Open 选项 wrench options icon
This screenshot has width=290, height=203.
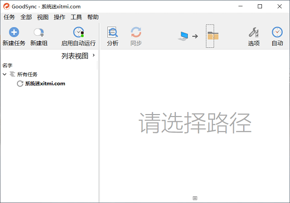(x=254, y=32)
